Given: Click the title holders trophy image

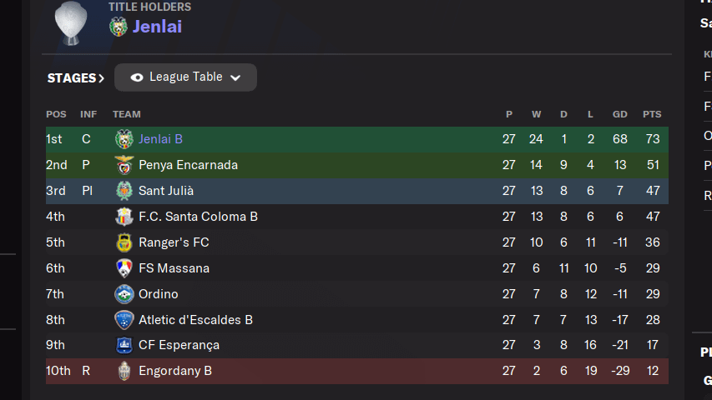Looking at the screenshot, I should 71,21.
